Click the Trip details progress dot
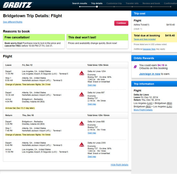 pyautogui.click(x=97, y=7)
